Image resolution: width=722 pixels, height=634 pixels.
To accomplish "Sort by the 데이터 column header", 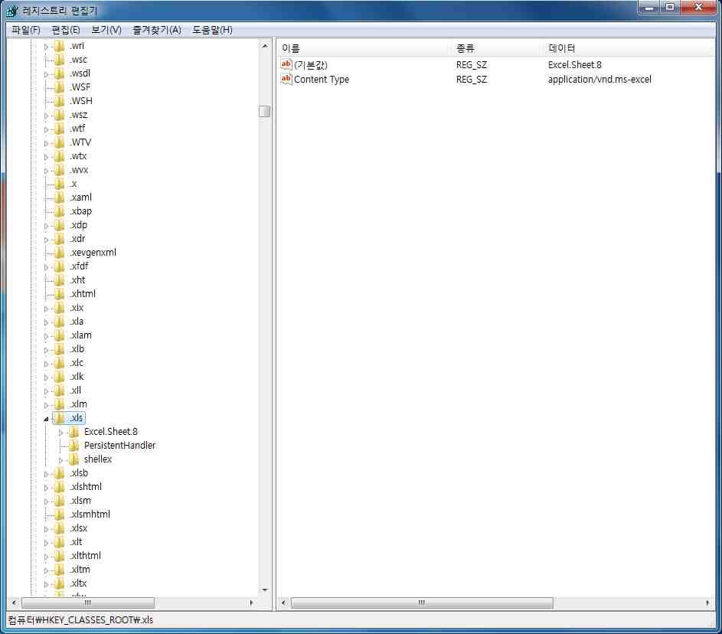I will coord(629,48).
